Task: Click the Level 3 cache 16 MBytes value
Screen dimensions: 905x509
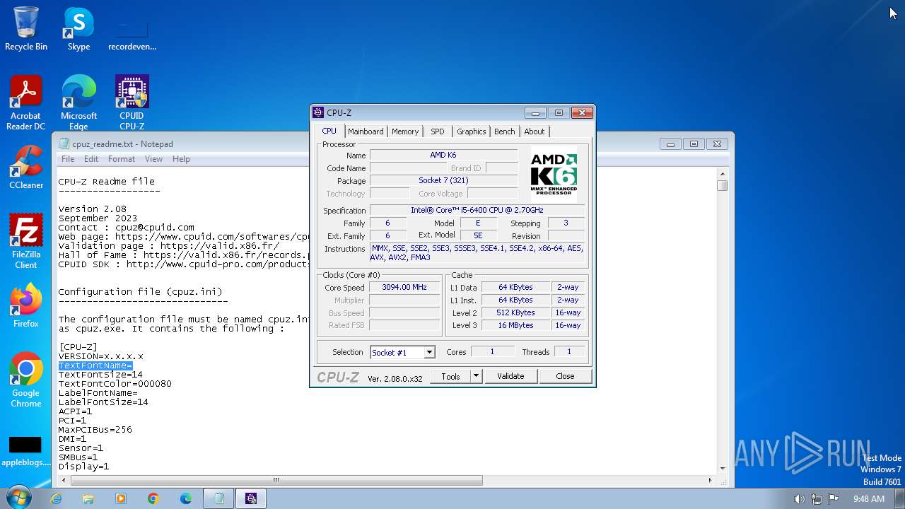Action: click(x=515, y=325)
